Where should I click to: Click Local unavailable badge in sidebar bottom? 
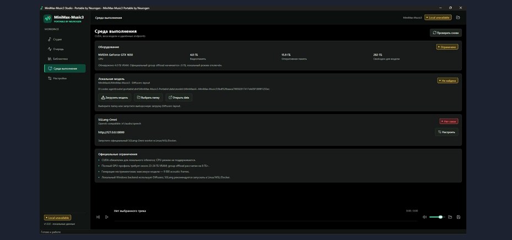click(x=57, y=217)
